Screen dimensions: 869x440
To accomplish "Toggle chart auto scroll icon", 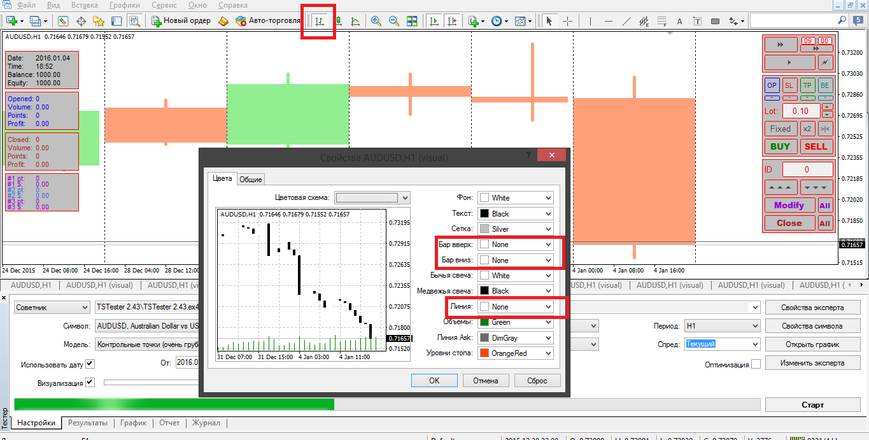I will pyautogui.click(x=435, y=21).
